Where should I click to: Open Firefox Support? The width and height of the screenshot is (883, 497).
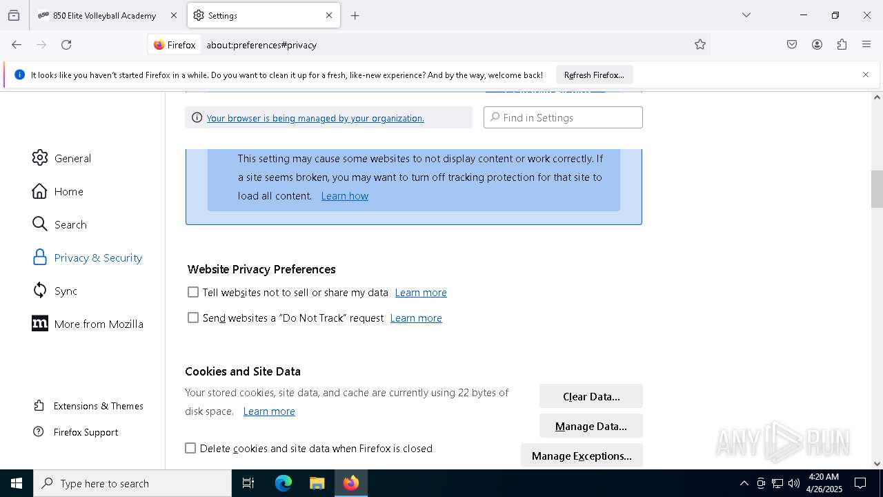click(76, 432)
